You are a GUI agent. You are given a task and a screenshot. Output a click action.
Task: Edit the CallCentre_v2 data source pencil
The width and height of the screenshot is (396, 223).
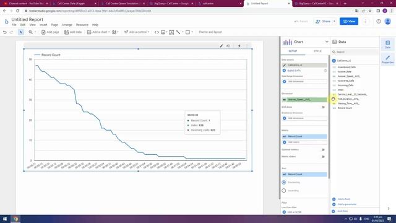(x=285, y=65)
